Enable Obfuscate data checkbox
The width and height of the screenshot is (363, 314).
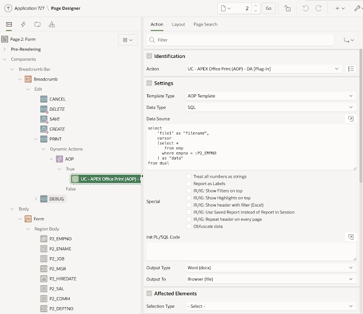click(x=189, y=226)
